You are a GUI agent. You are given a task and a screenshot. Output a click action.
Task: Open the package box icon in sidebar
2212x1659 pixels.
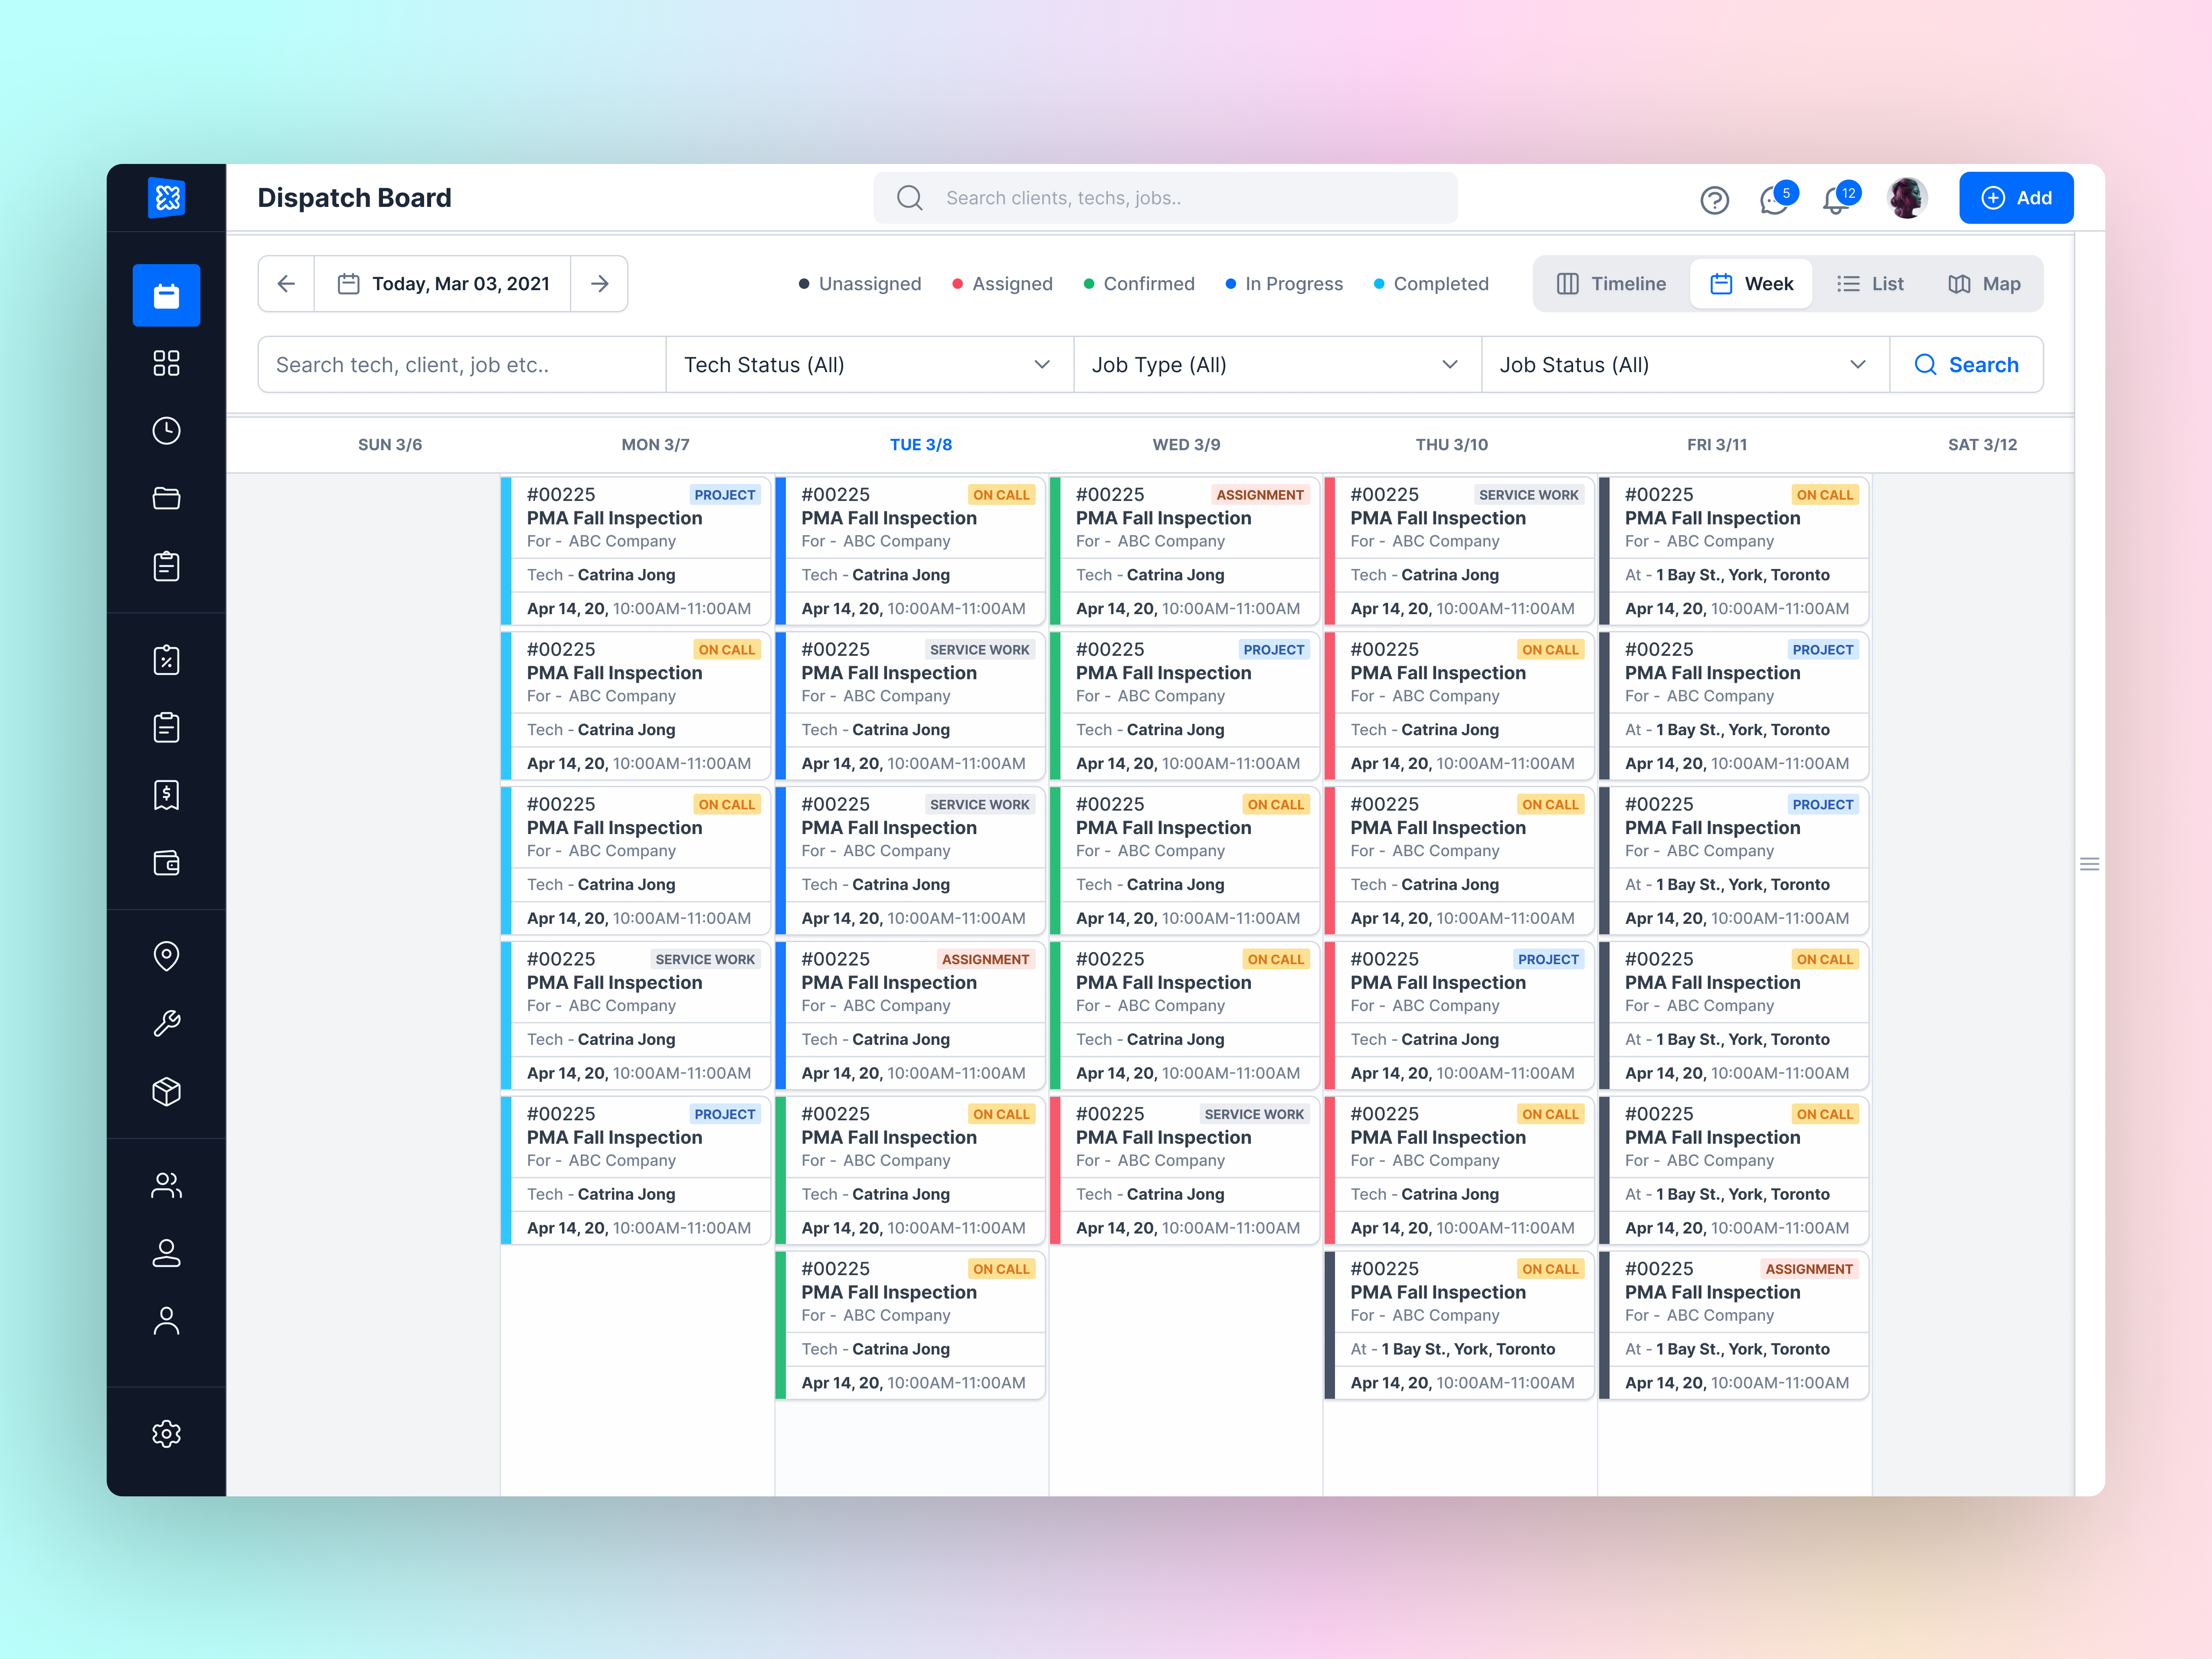[x=166, y=1091]
